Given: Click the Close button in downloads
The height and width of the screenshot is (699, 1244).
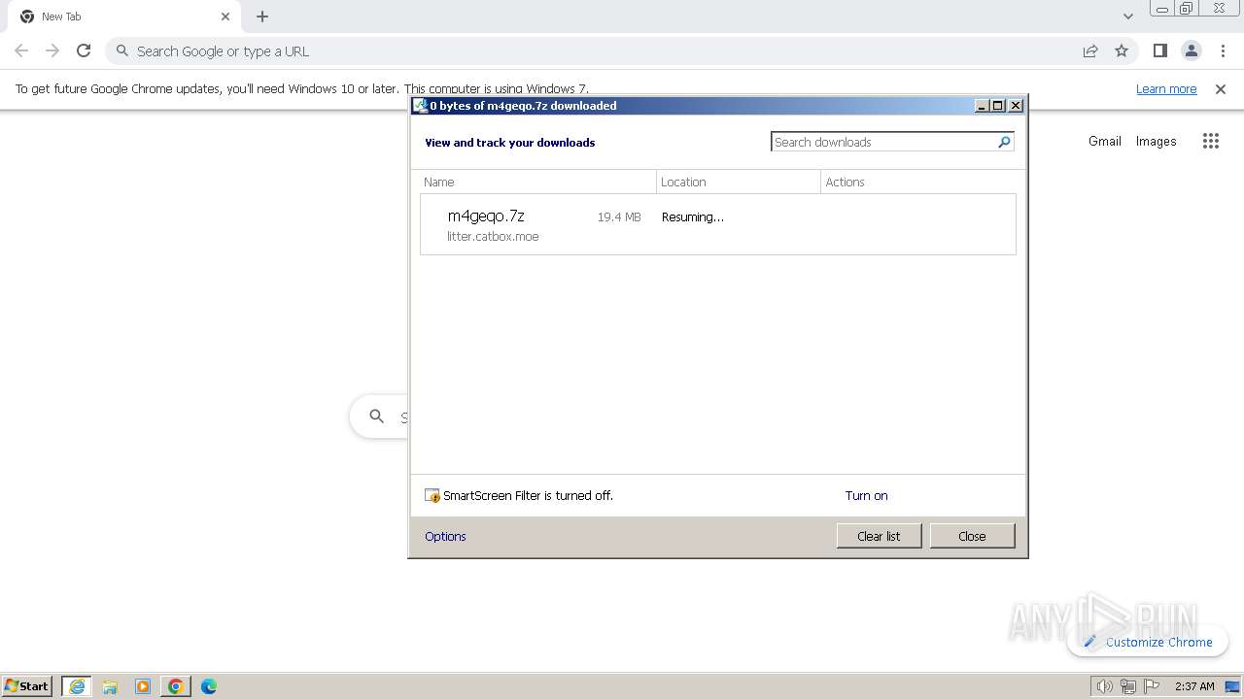Looking at the screenshot, I should [x=972, y=536].
